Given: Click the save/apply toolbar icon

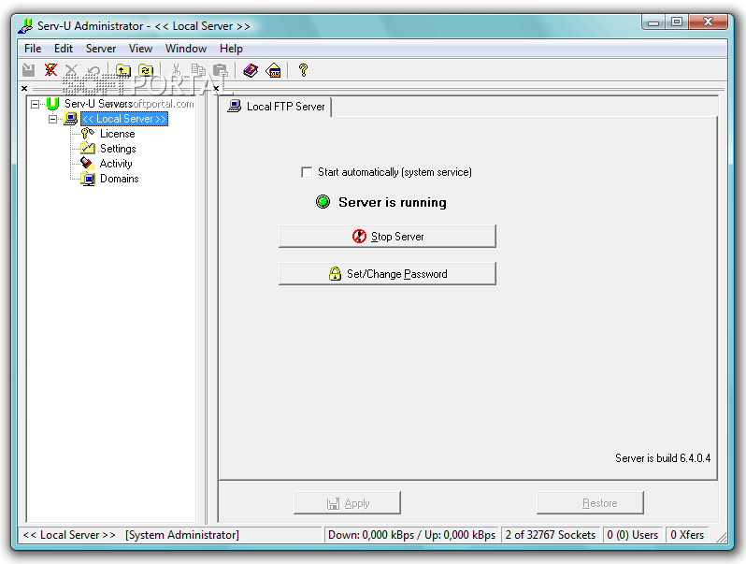Looking at the screenshot, I should (29, 70).
